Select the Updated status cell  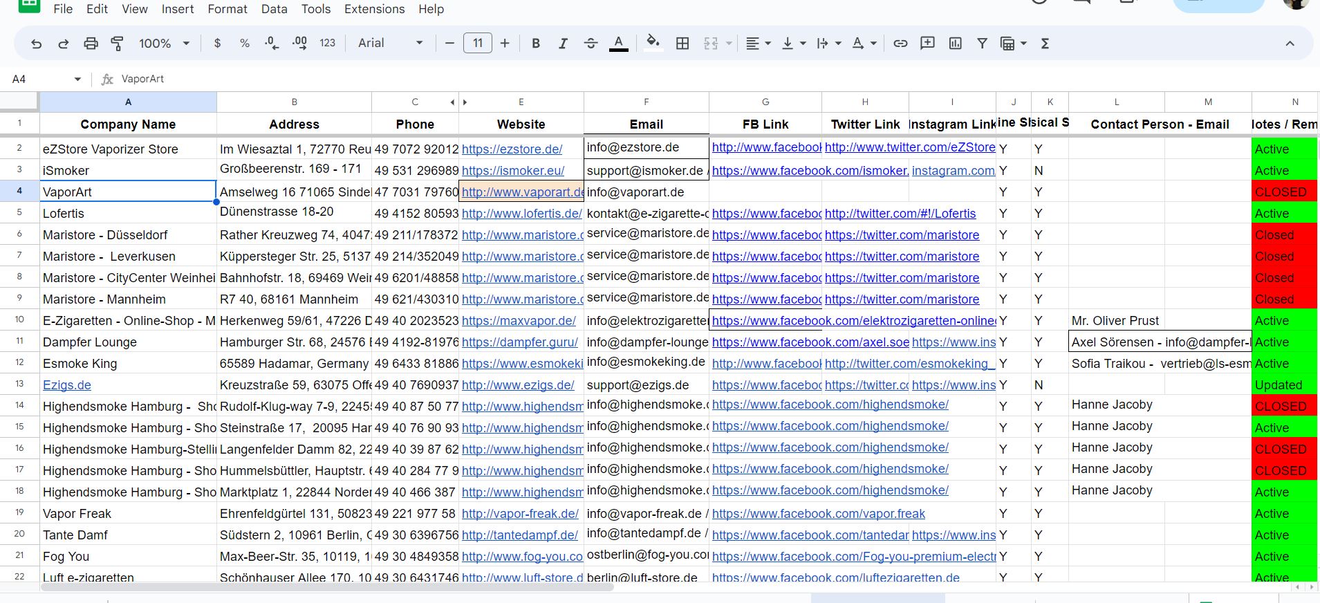pyautogui.click(x=1284, y=384)
